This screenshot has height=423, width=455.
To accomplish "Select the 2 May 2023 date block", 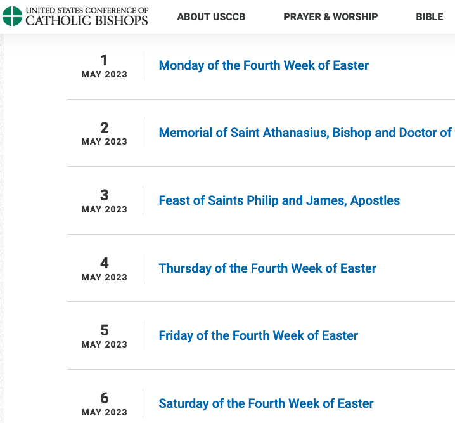I will point(104,133).
